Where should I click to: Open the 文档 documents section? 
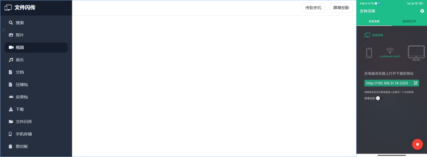tap(36, 72)
